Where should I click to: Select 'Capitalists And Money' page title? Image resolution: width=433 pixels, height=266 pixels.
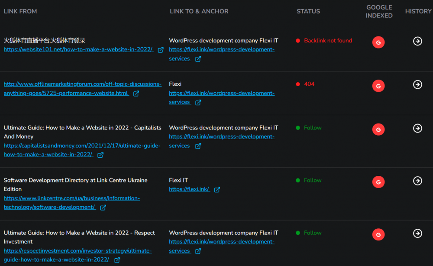[x=83, y=132]
